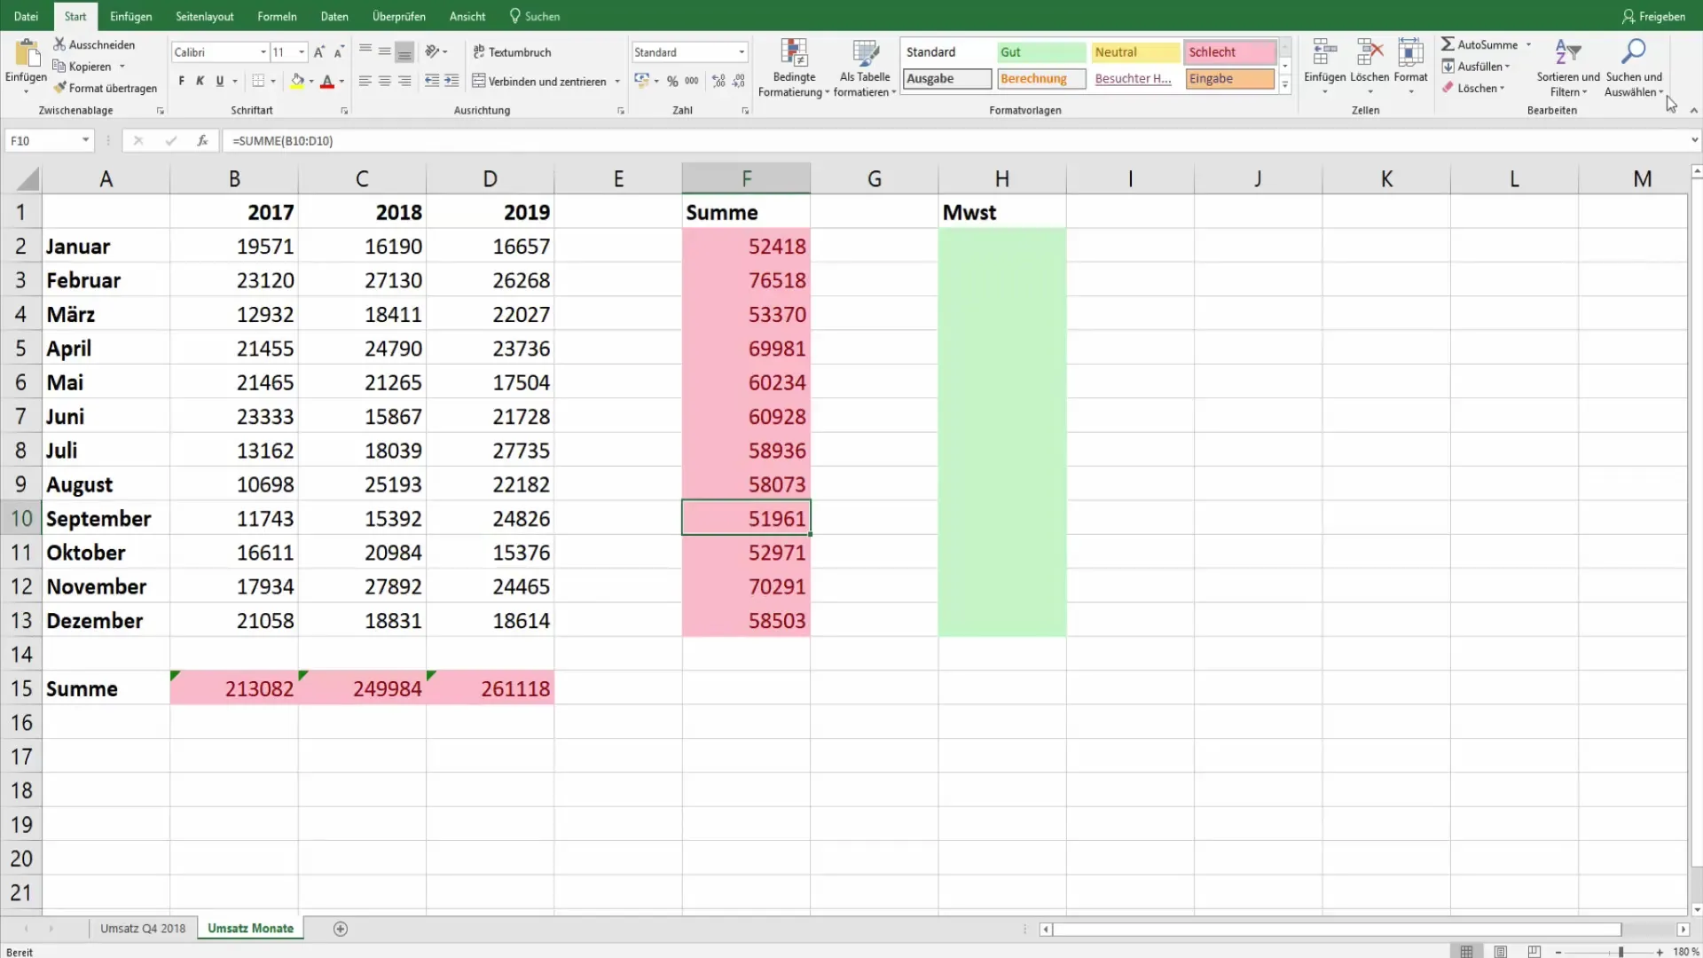Increase indent icon

[451, 81]
